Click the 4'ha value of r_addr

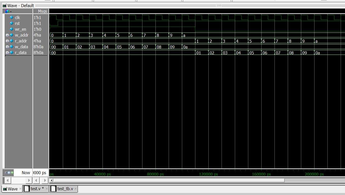(x=37, y=41)
